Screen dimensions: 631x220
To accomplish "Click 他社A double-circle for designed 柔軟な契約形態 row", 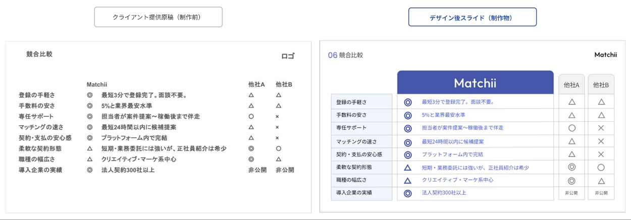I will click(572, 167).
